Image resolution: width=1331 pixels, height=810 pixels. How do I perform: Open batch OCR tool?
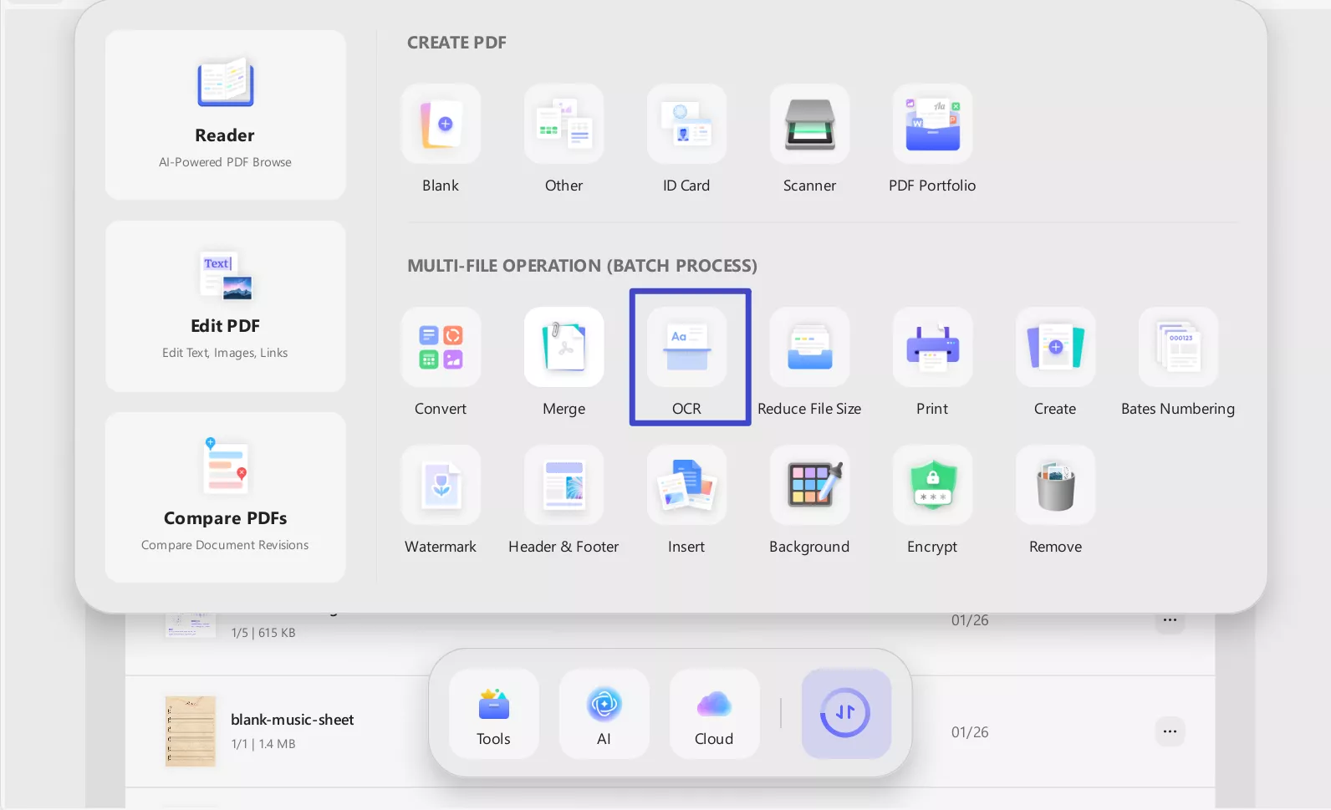pyautogui.click(x=686, y=347)
